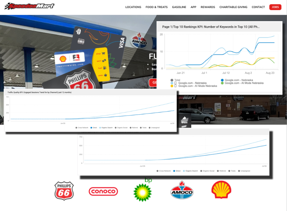Select REWARDS in the top navigation

(208, 7)
